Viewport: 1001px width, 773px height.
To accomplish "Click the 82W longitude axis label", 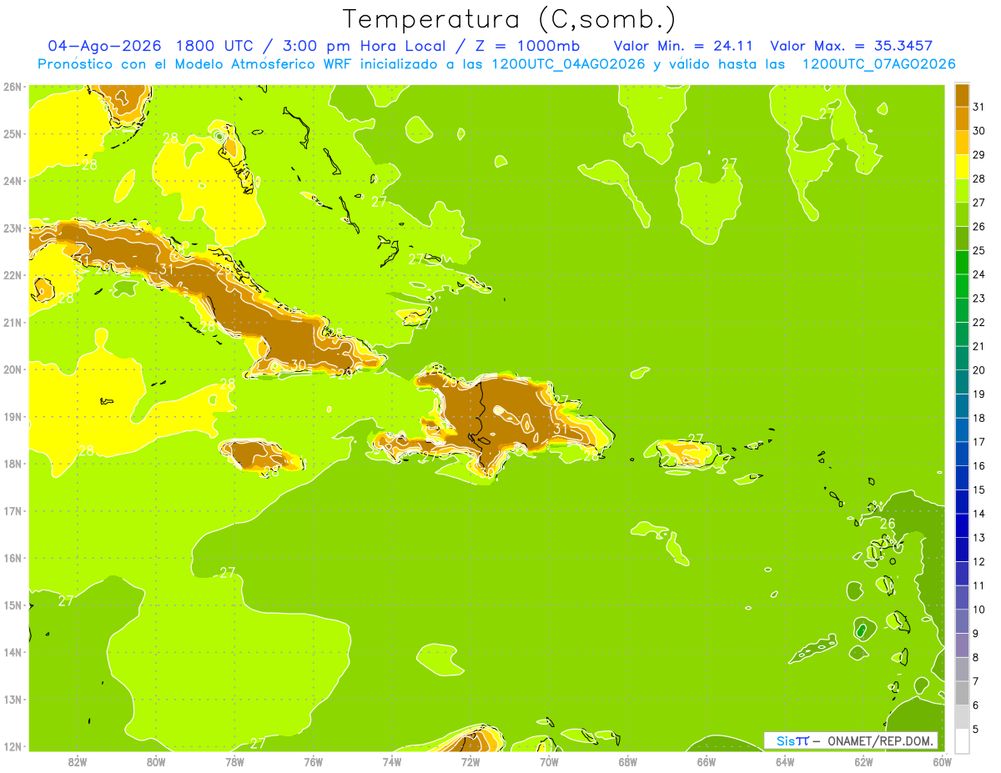I will click(x=78, y=761).
